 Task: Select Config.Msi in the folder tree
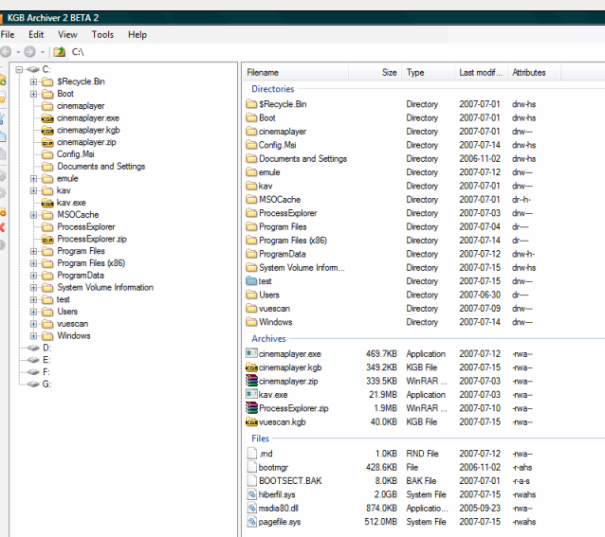pos(76,154)
